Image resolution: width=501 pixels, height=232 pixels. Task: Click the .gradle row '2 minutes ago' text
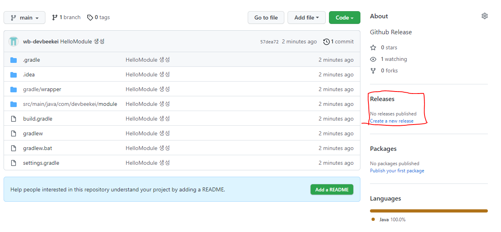(x=336, y=60)
